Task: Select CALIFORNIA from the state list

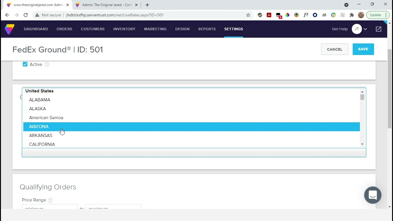Action: click(x=191, y=144)
